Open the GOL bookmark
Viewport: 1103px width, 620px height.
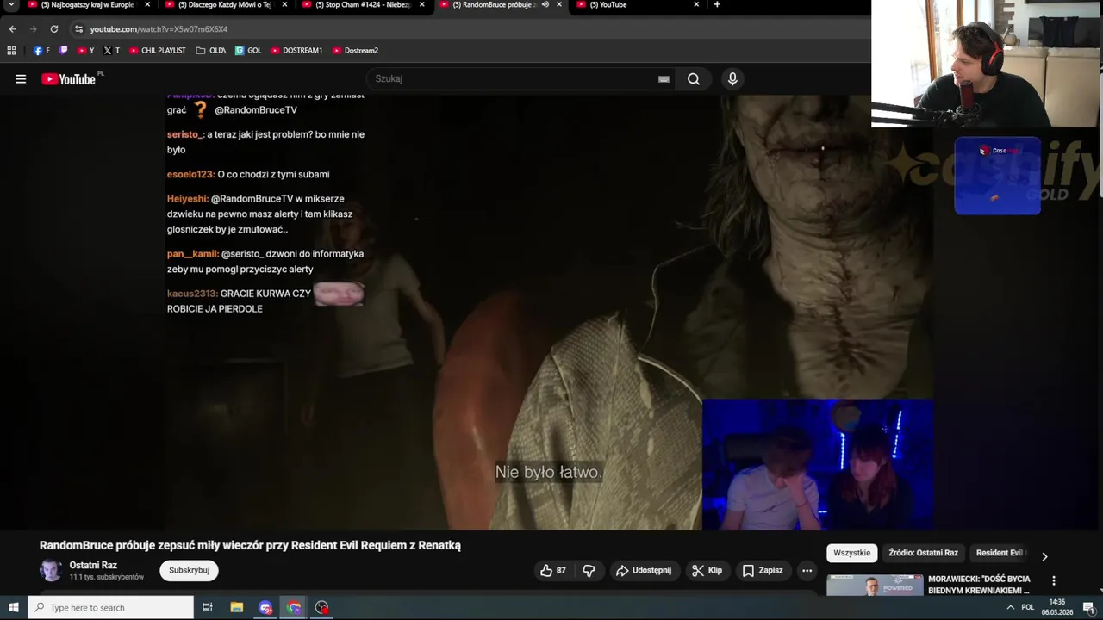click(248, 51)
